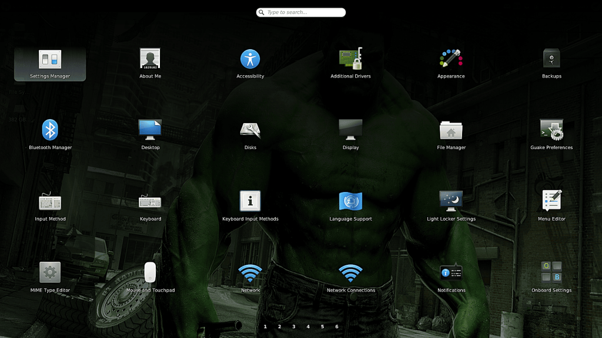Jump to page 3 of apps
Viewport: 602px width, 338px height.
point(294,326)
